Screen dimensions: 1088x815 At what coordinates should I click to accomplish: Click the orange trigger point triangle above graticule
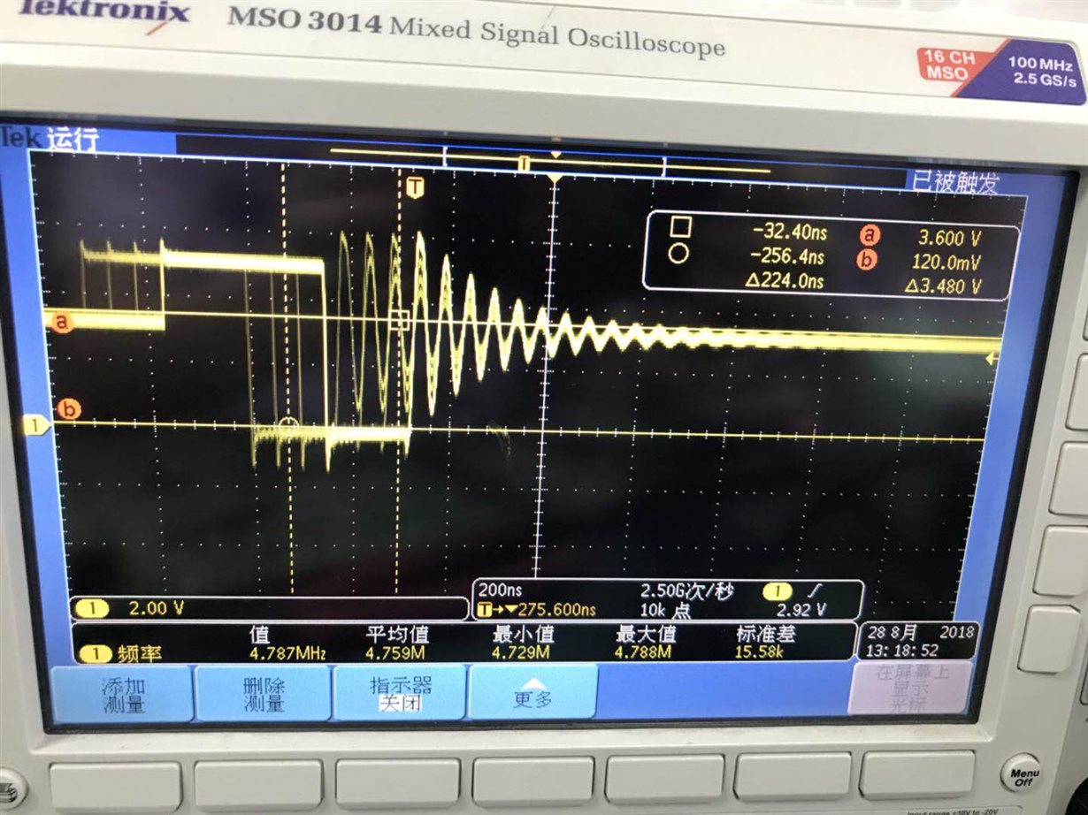[x=555, y=179]
